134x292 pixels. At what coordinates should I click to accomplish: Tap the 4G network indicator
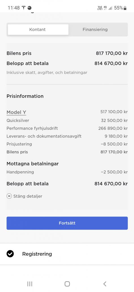[x=105, y=8]
